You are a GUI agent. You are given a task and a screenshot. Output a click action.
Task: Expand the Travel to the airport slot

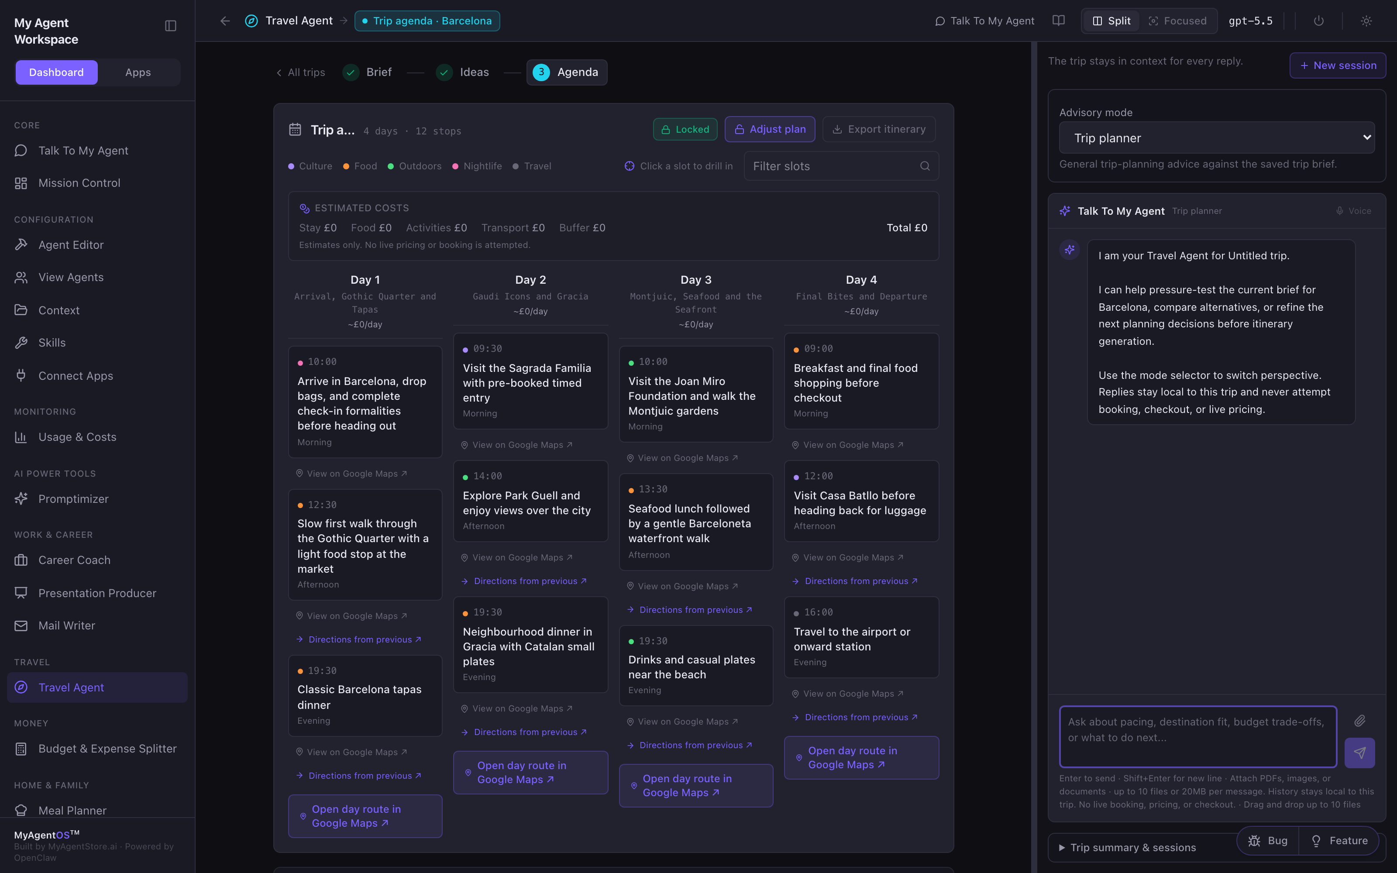click(x=861, y=637)
